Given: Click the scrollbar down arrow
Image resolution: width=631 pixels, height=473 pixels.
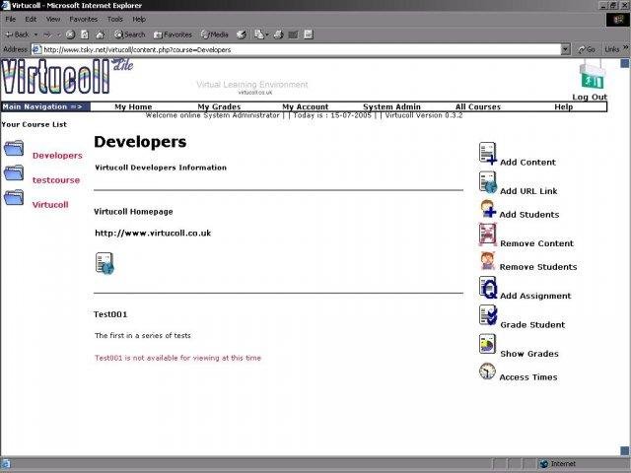Looking at the screenshot, I should click(x=625, y=450).
